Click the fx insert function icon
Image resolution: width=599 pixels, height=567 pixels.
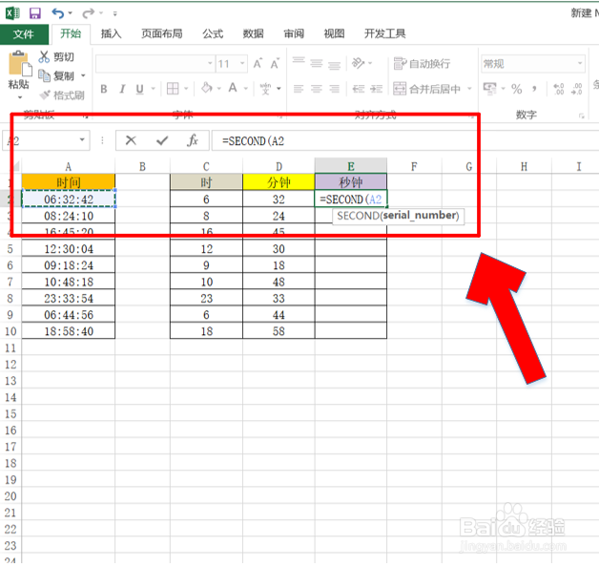[193, 140]
